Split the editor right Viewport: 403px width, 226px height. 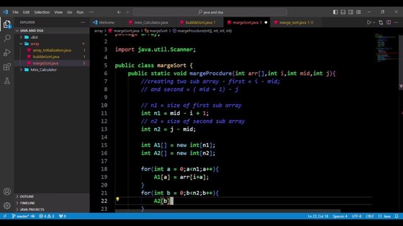(x=389, y=23)
